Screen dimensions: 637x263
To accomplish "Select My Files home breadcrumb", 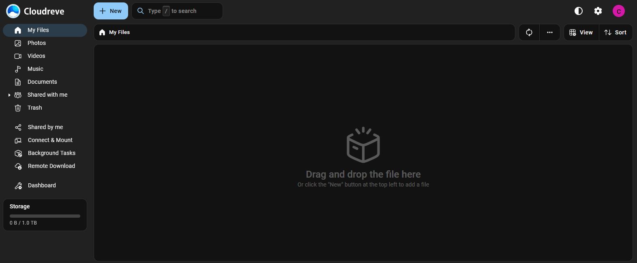I will (115, 32).
